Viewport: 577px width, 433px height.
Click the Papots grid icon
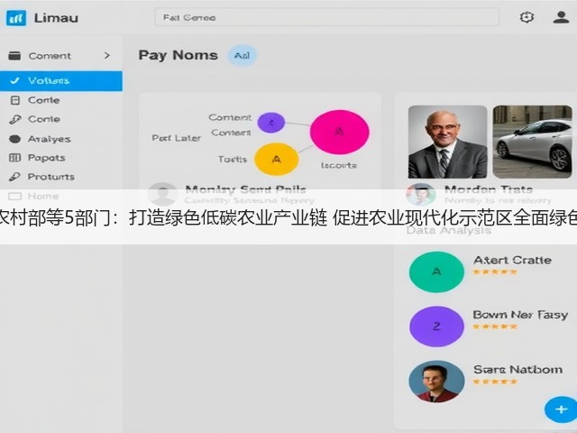coord(14,158)
